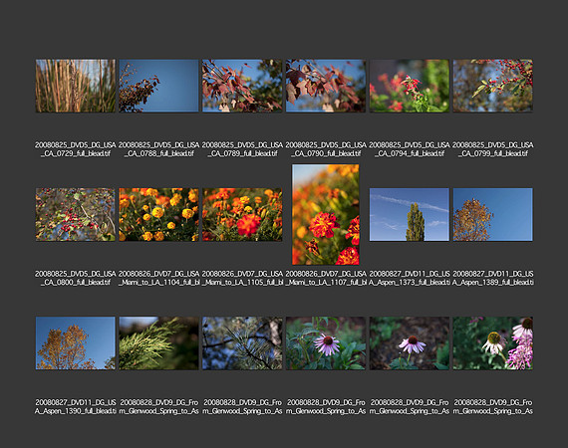Pick the coneflower on brown mulch thumbnail
The image size is (568, 448).
(410, 343)
